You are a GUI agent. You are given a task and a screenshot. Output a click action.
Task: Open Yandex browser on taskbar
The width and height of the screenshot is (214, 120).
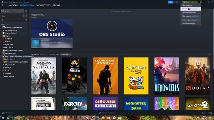tap(114, 118)
